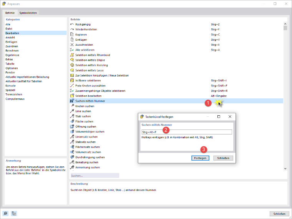The width and height of the screenshot is (292, 219).
Task: Select the Selektion mittels Ellipse icon
Action: 72,60
